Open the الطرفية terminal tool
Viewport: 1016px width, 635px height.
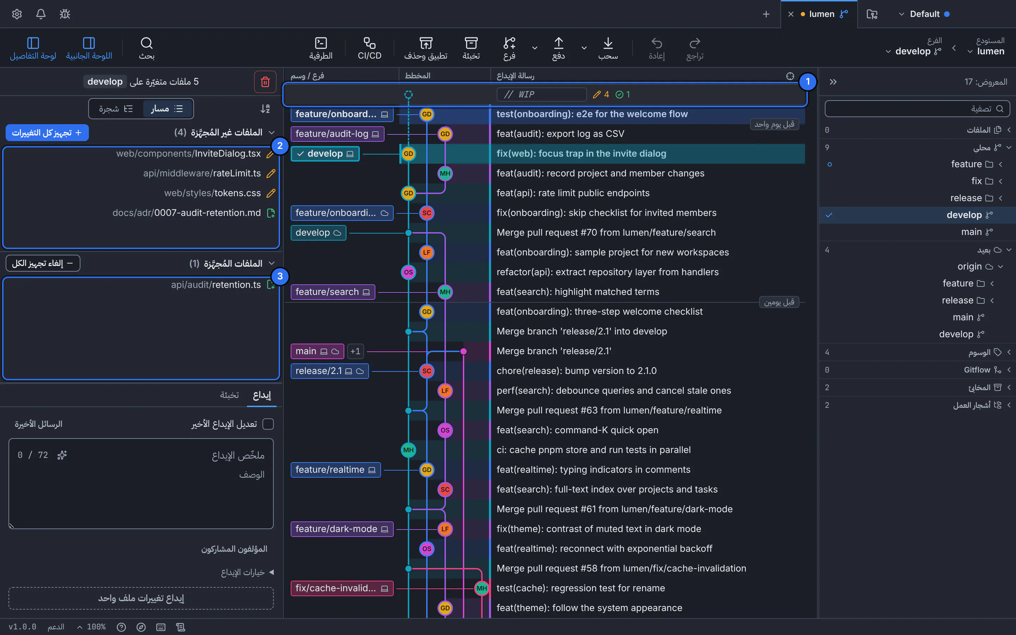[321, 48]
